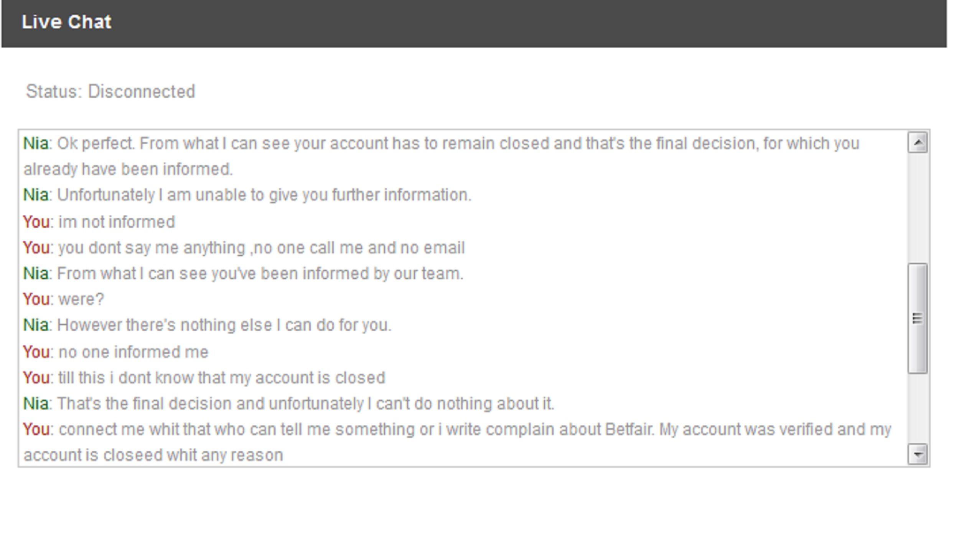
Task: Click 'already have been informed' line
Action: pos(128,169)
